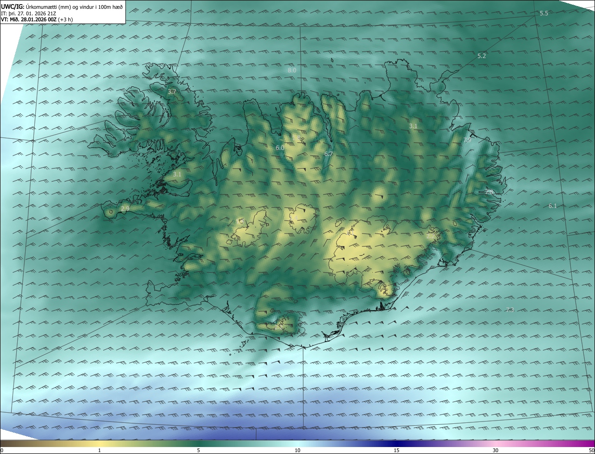Click the 6.7 value label on the map
Image resolution: width=595 pixels, height=454 pixels.
click(x=329, y=154)
